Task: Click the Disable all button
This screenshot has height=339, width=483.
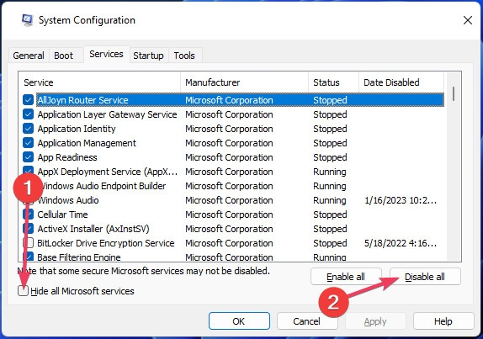Action: 425,277
